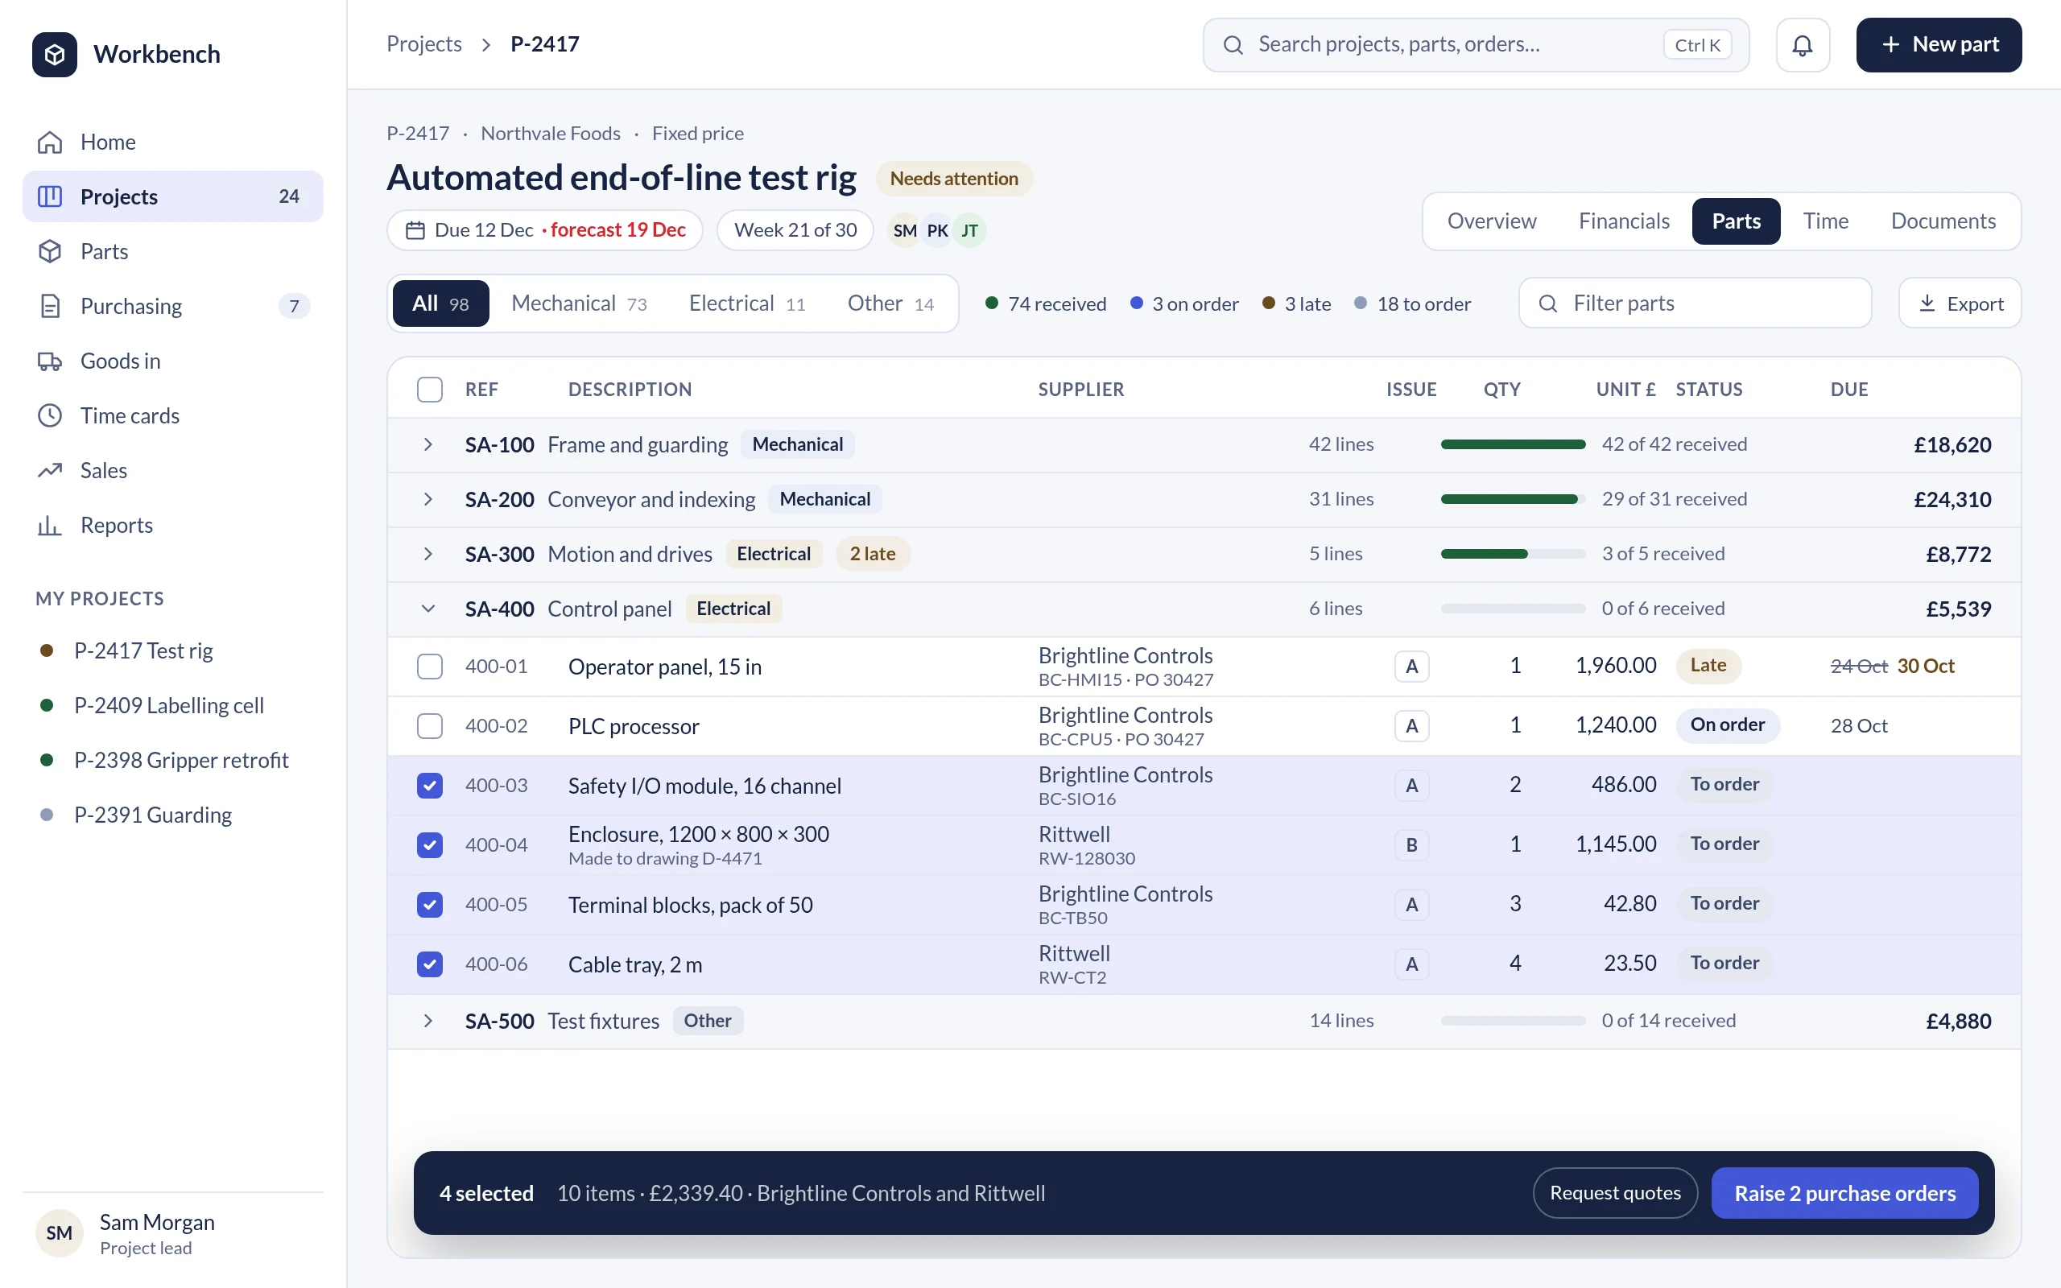This screenshot has height=1288, width=2061.
Task: Filter list by Electrical 11 tab
Action: click(747, 303)
